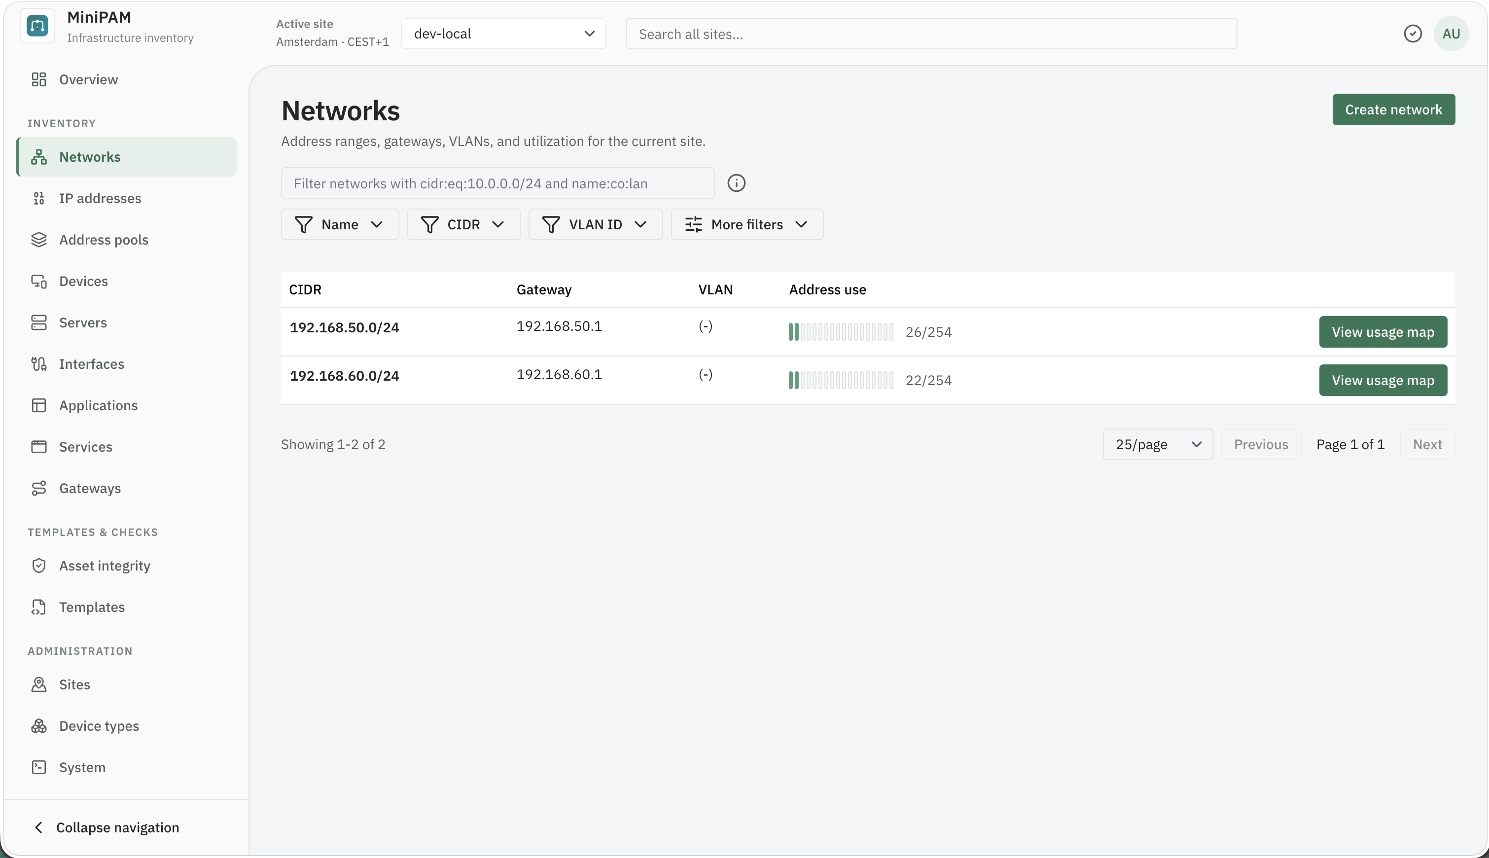Click the Address pools layers icon
Viewport: 1489px width, 858px height.
(x=39, y=240)
